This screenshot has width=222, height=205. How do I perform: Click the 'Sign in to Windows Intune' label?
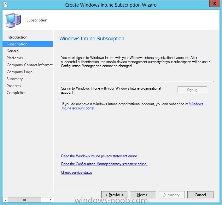pos(111,90)
